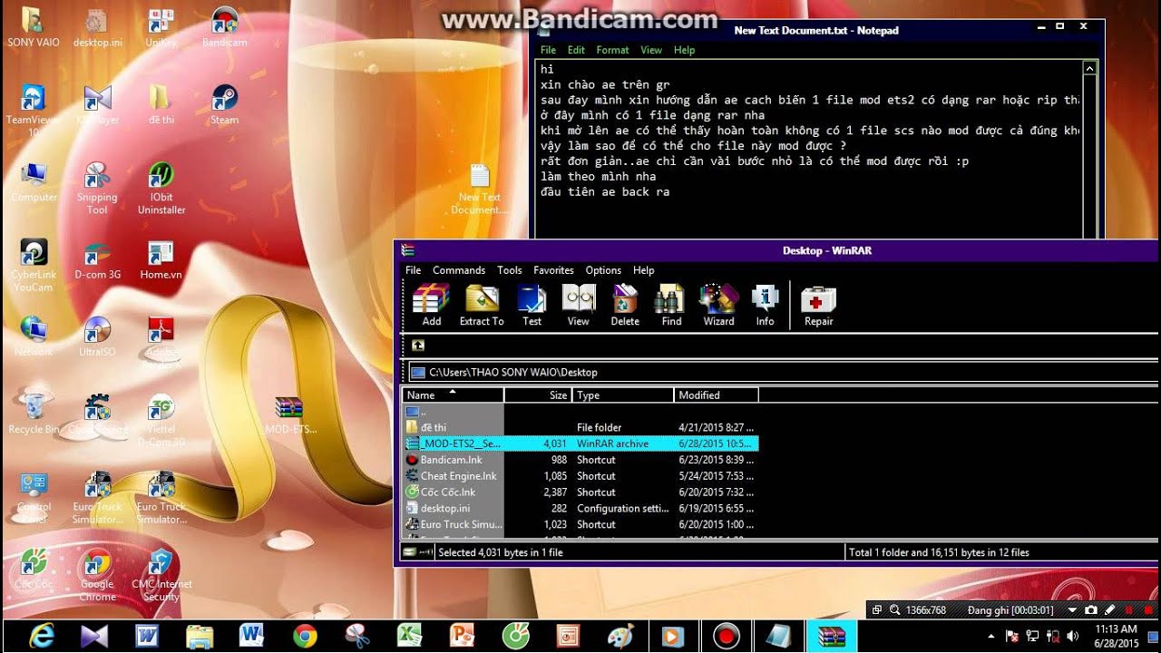Open WinRAR Help menu

pyautogui.click(x=643, y=270)
